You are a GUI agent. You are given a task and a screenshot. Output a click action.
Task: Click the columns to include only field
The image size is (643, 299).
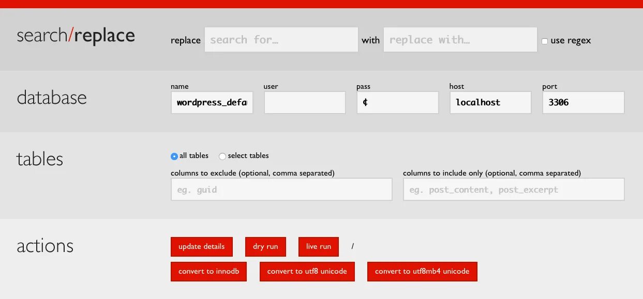coord(514,190)
